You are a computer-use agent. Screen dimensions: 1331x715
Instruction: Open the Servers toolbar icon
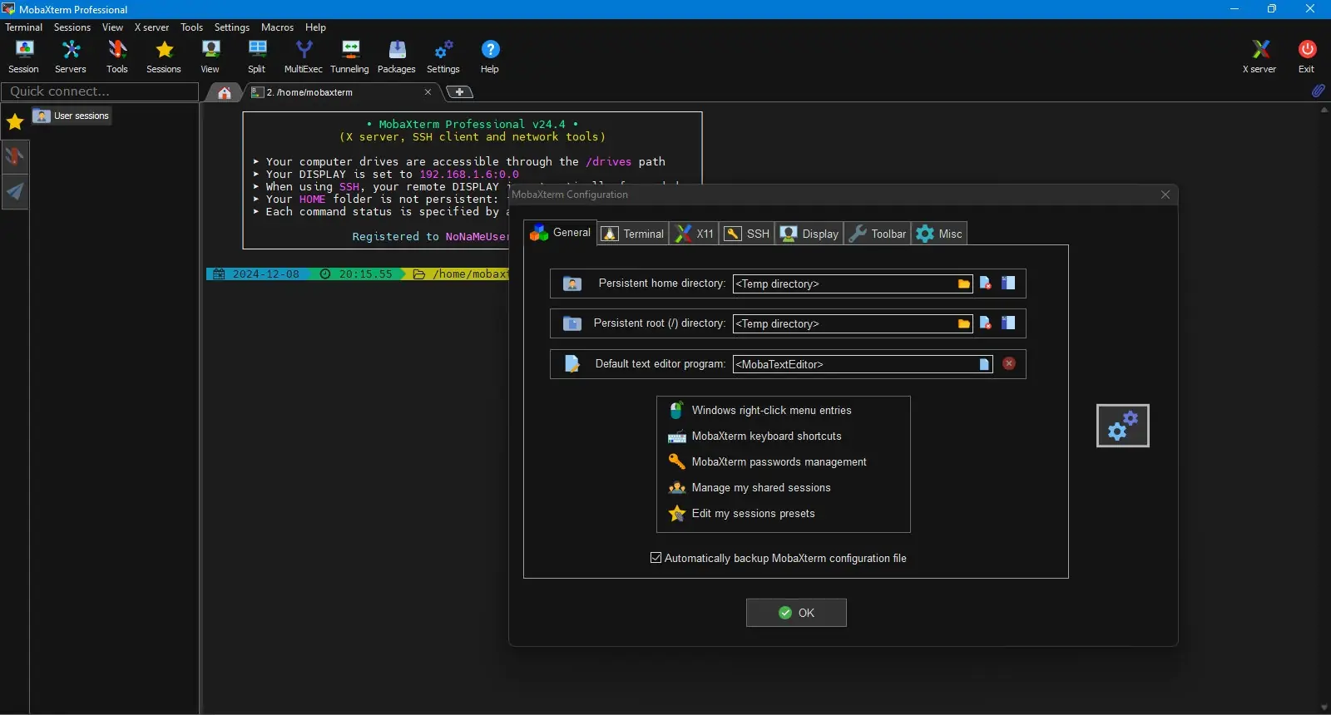pos(71,57)
